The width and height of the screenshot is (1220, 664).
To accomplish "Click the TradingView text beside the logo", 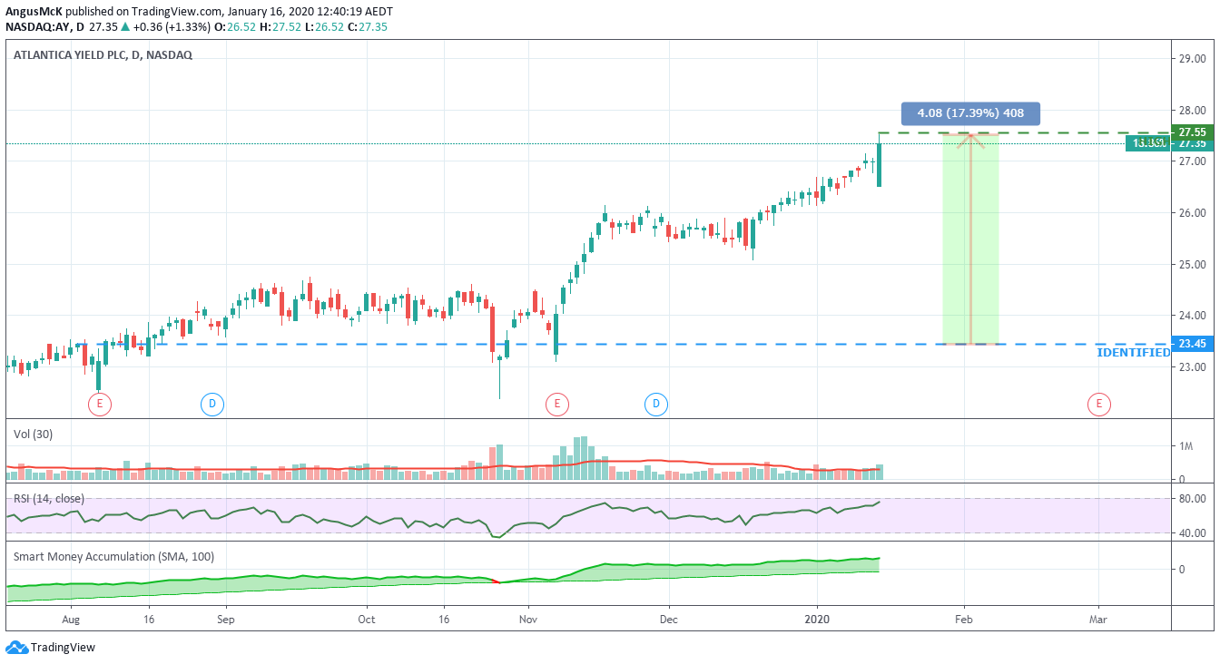I will pos(63,648).
